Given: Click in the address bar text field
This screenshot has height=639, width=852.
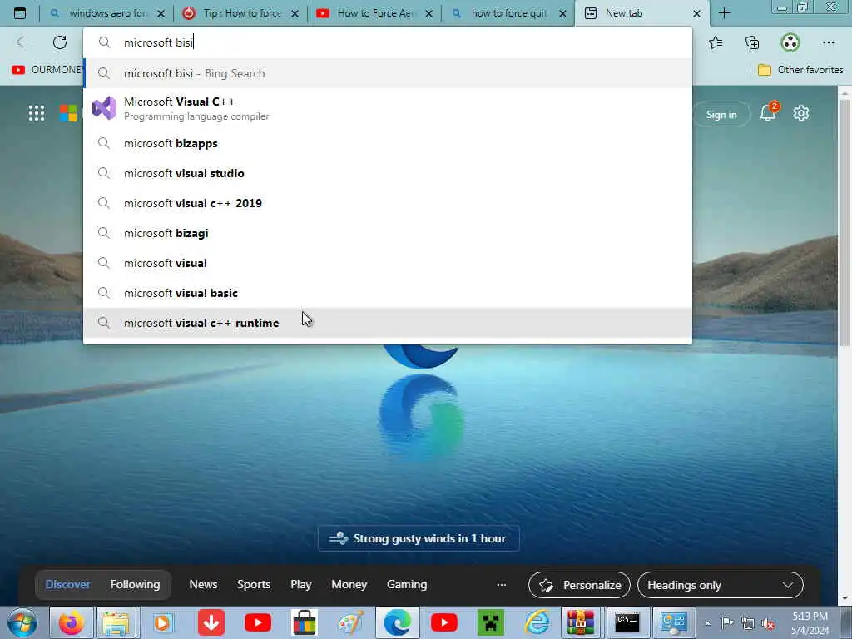Looking at the screenshot, I should [x=388, y=42].
